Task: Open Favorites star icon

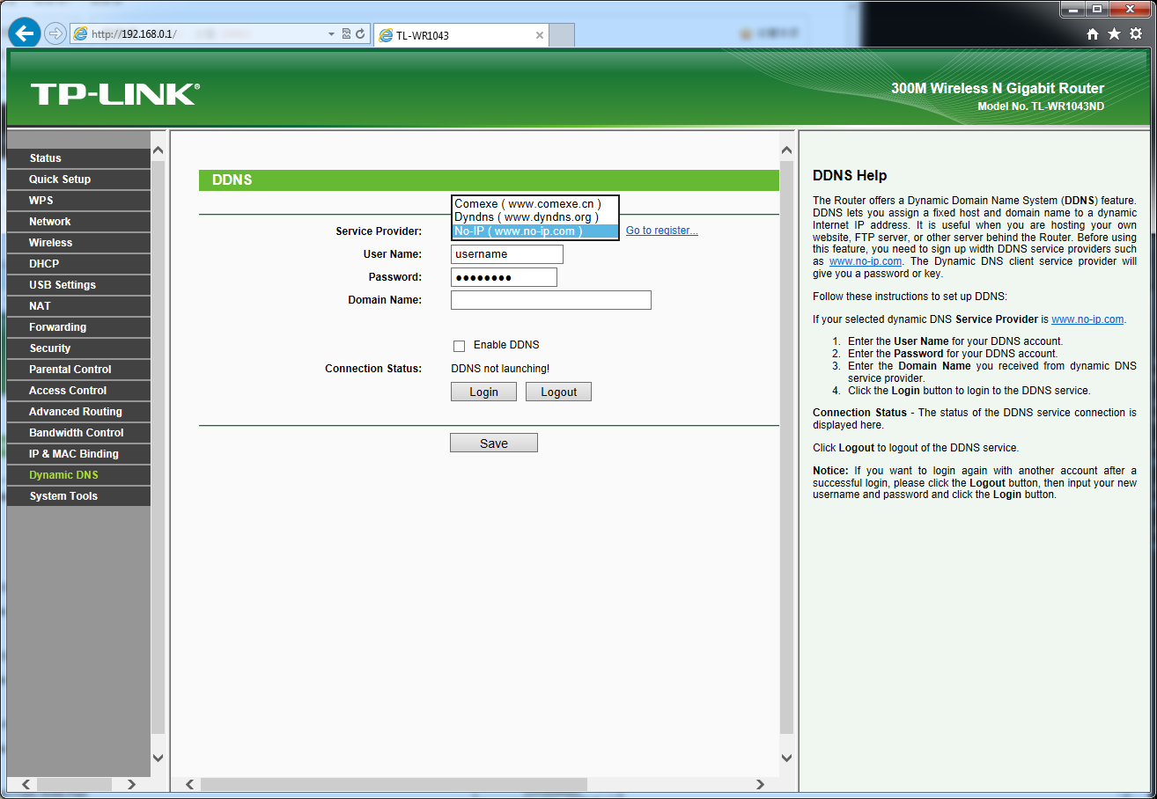Action: pyautogui.click(x=1114, y=34)
